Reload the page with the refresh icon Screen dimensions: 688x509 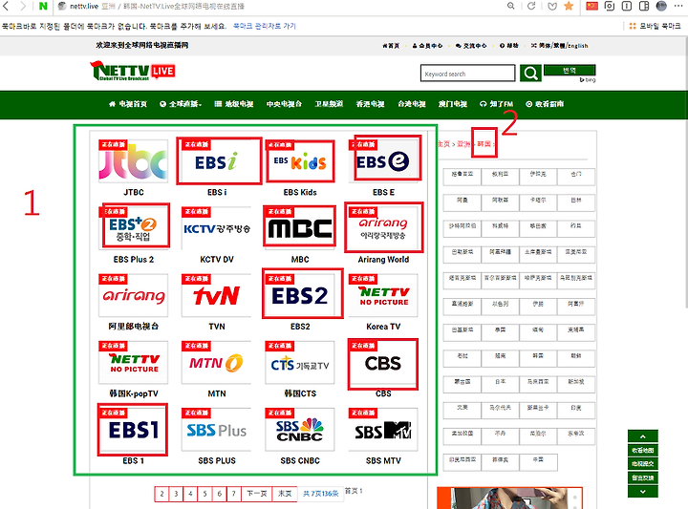coord(531,6)
